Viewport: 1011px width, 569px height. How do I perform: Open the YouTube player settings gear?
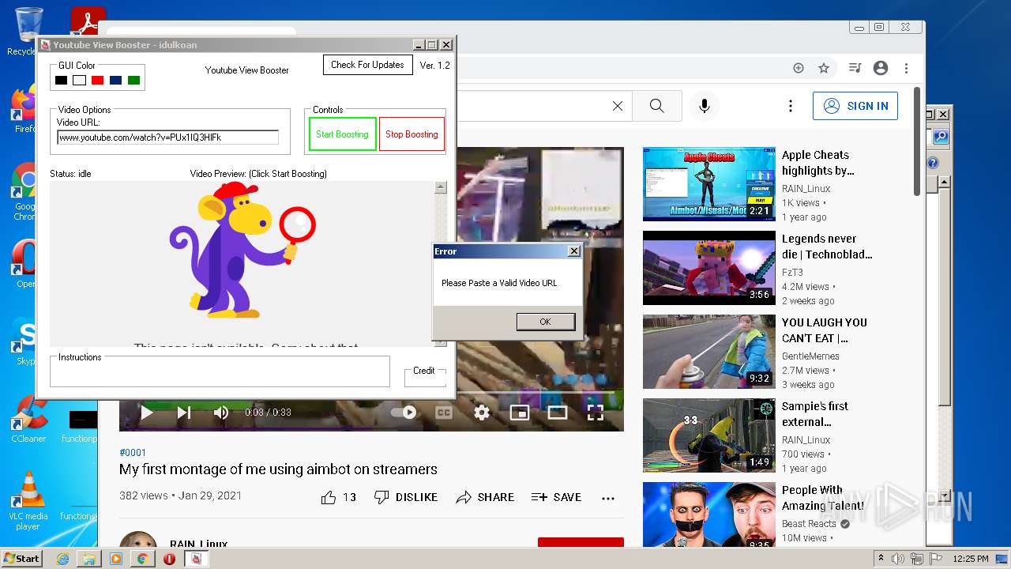click(x=482, y=413)
